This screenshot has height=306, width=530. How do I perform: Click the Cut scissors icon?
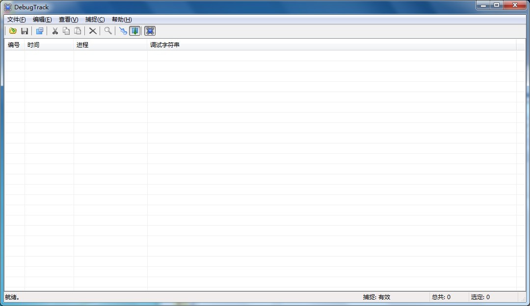[55, 31]
